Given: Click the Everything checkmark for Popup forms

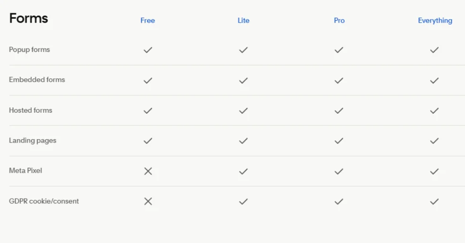Looking at the screenshot, I should click(x=434, y=50).
